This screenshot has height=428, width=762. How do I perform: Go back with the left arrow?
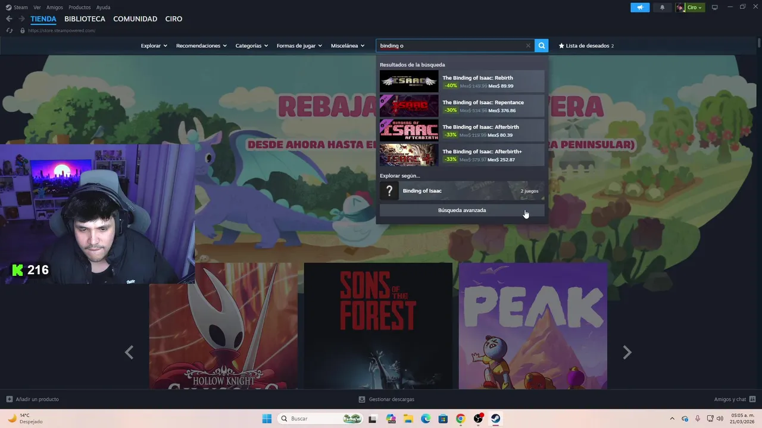[x=9, y=19]
